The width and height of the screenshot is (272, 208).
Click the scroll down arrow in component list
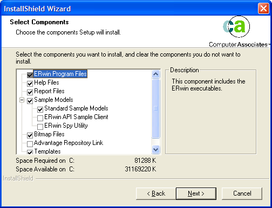(155, 149)
